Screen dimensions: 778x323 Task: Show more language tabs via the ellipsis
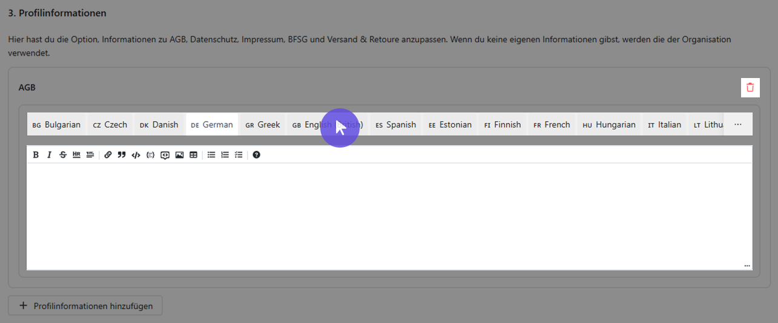pyautogui.click(x=738, y=125)
